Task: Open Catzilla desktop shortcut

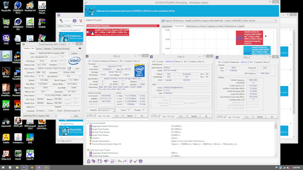Action: (6, 138)
